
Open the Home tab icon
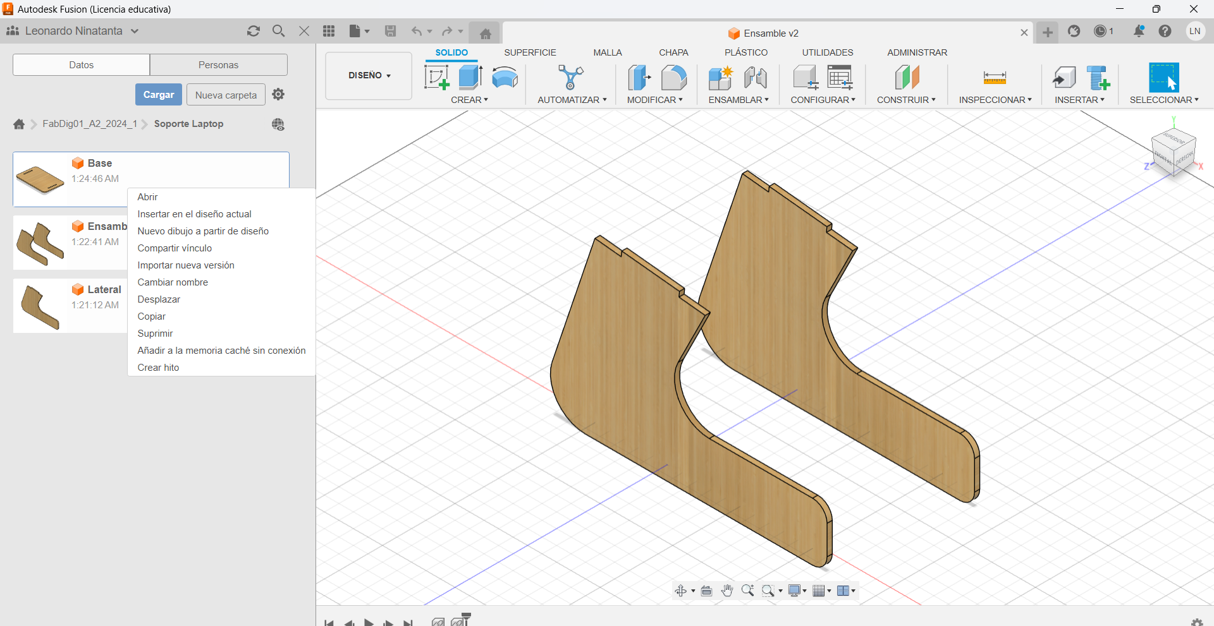(486, 33)
